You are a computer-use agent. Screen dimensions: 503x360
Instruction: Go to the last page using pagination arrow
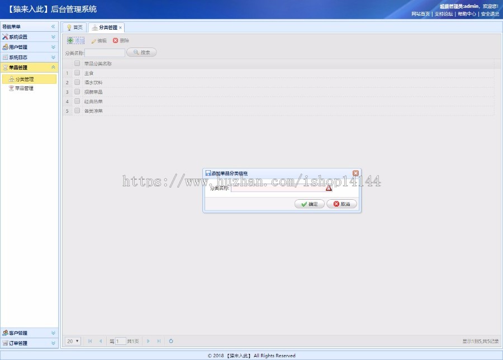click(x=159, y=341)
